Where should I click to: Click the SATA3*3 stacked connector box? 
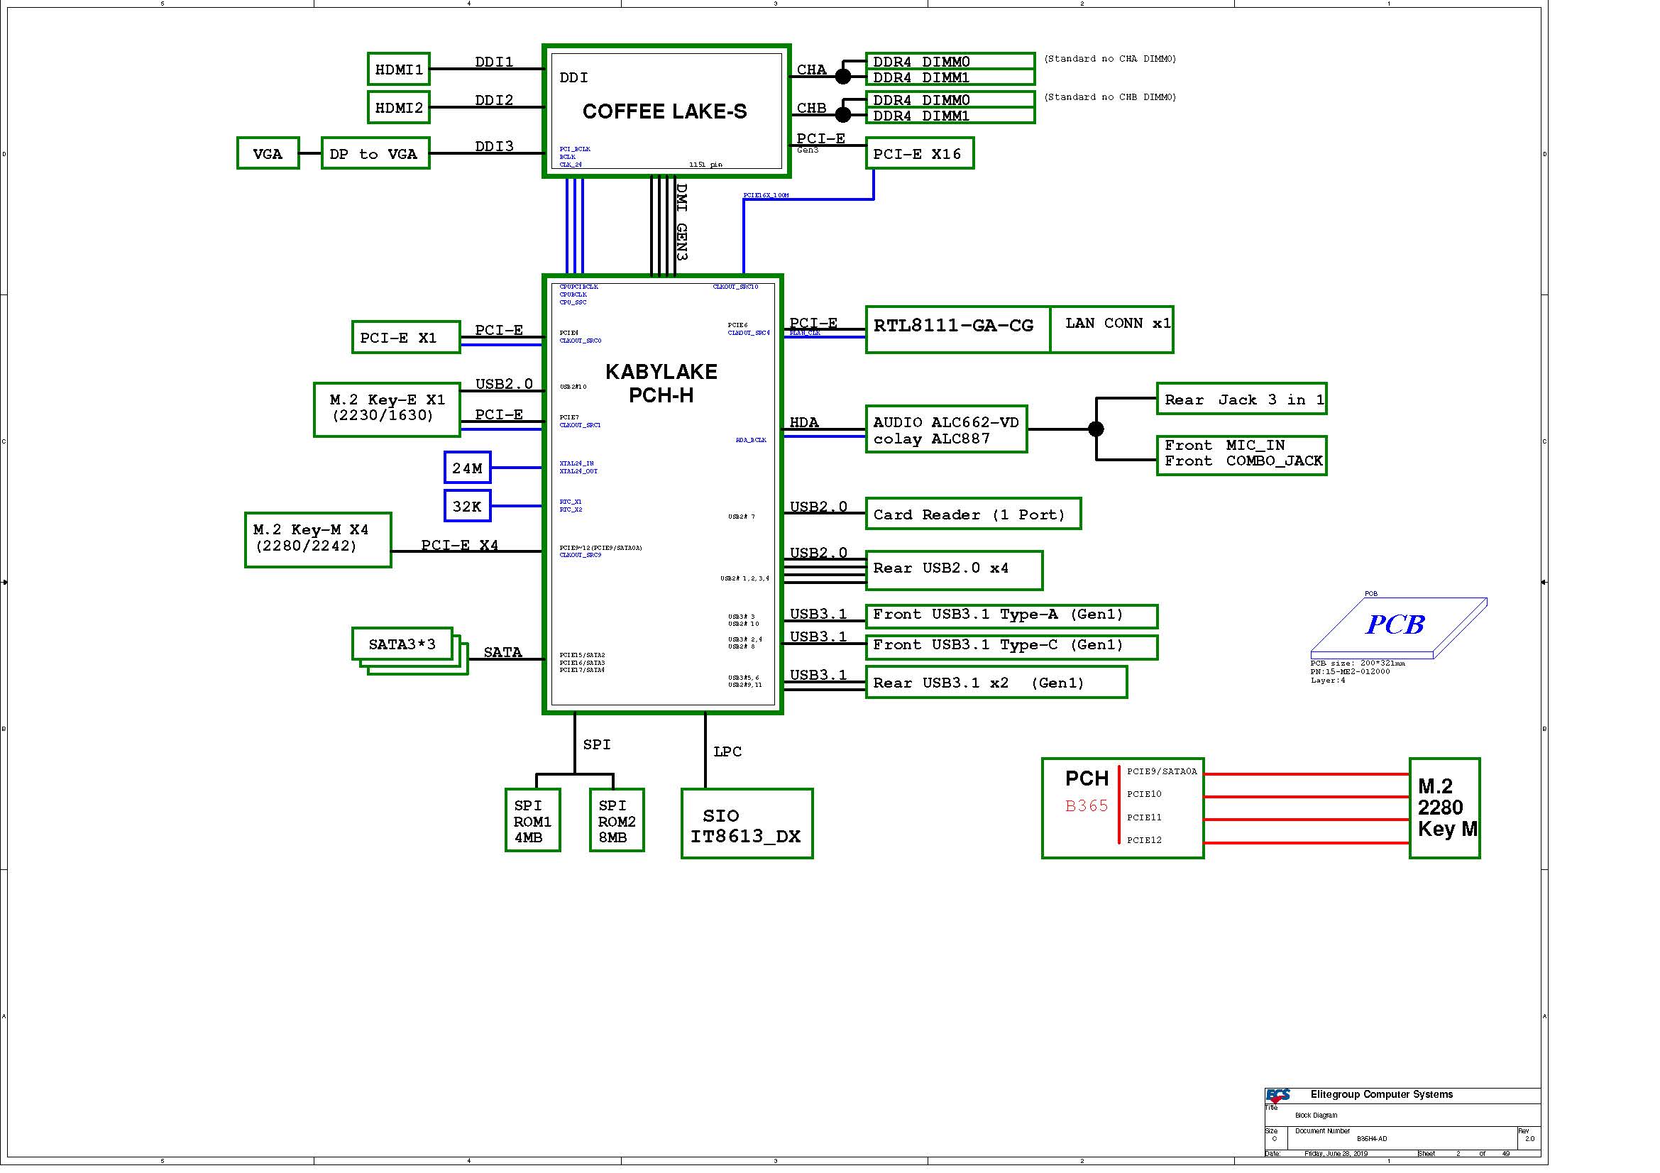[402, 644]
